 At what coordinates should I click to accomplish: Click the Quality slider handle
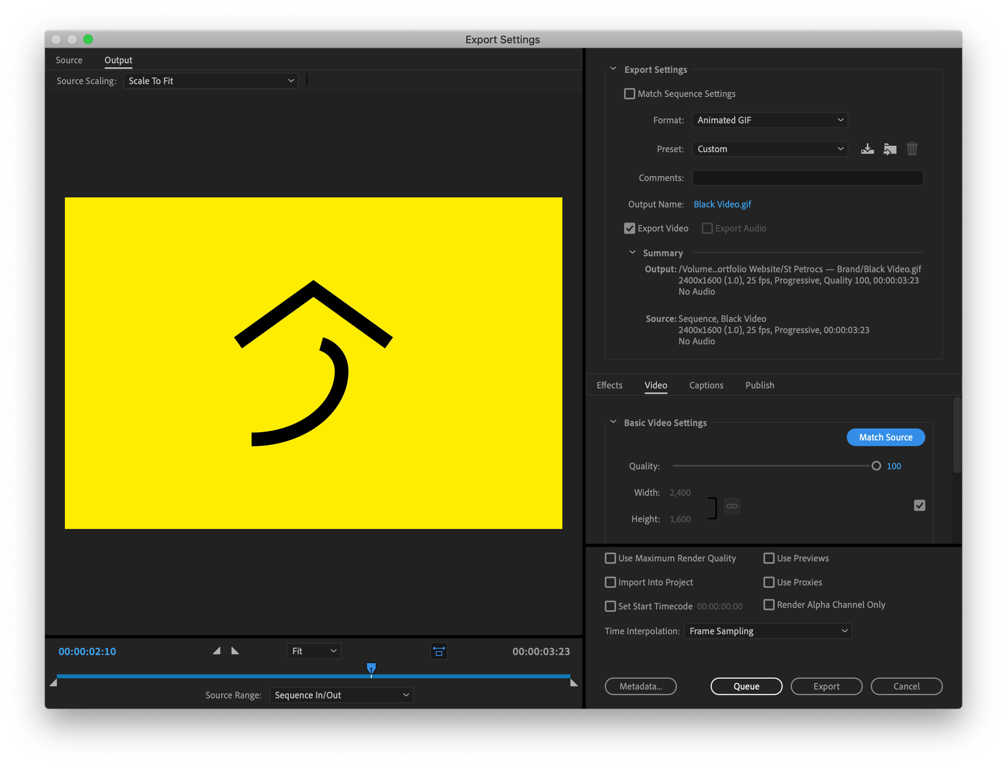pyautogui.click(x=876, y=466)
